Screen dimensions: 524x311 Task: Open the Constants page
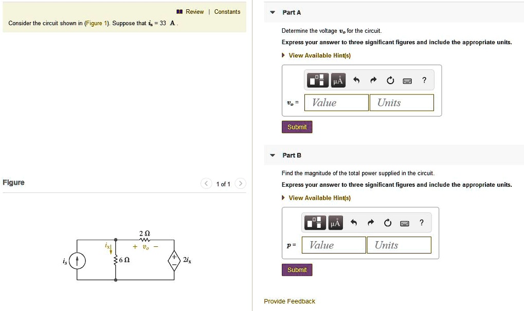coord(228,11)
